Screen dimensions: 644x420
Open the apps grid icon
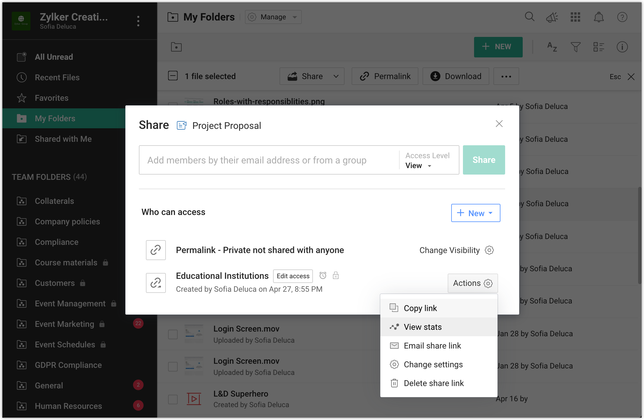pyautogui.click(x=575, y=17)
